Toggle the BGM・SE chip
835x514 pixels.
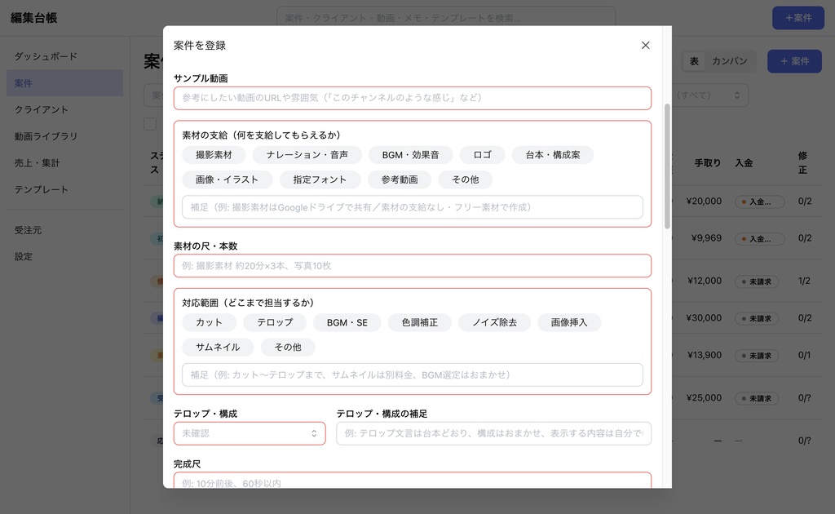347,323
